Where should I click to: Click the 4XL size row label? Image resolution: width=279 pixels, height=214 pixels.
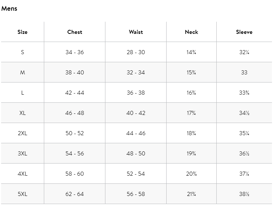22,174
